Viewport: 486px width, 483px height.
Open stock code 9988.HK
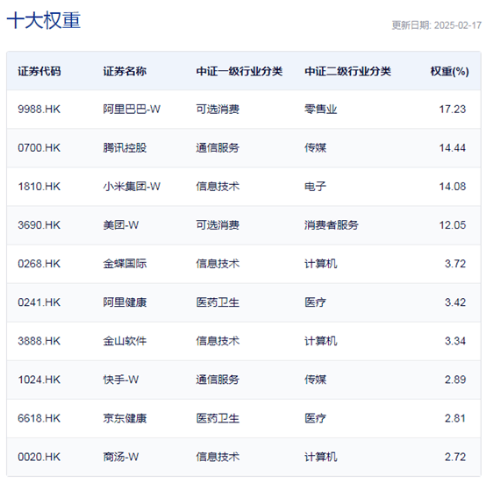click(39, 110)
